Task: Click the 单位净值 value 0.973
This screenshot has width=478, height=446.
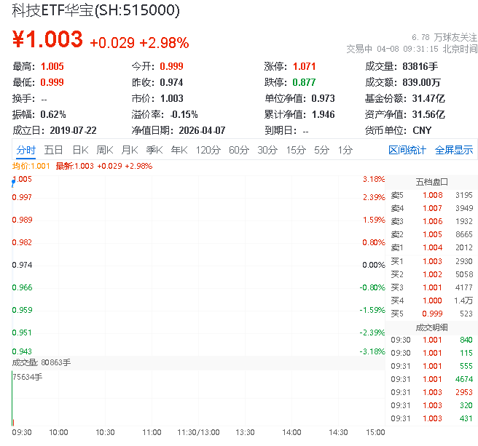Action: click(x=323, y=98)
